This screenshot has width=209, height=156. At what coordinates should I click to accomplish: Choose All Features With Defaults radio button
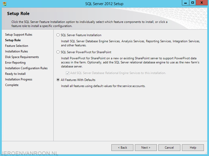pyautogui.click(x=58, y=80)
